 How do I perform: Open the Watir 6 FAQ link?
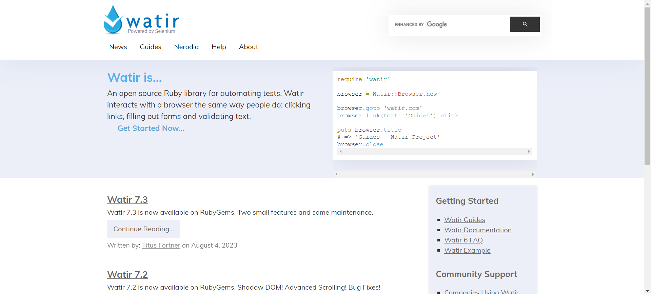[x=463, y=240]
